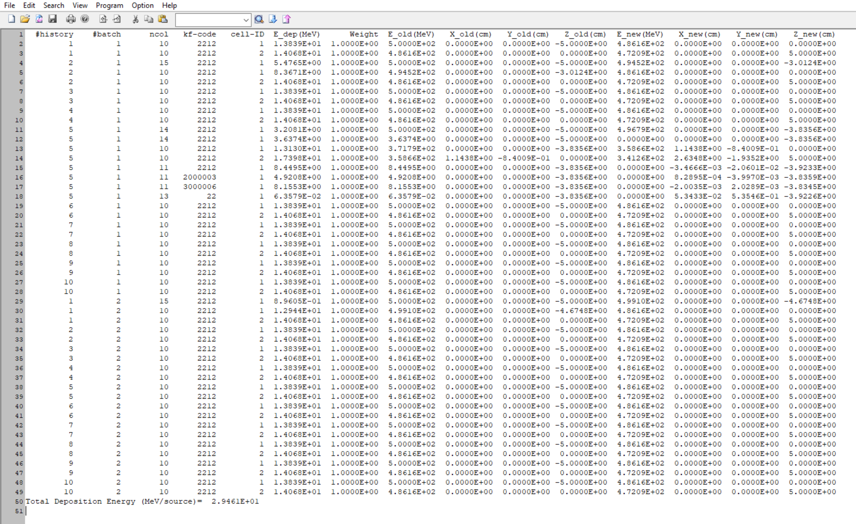Click the kf-code column header text
856x524 pixels.
[200, 34]
